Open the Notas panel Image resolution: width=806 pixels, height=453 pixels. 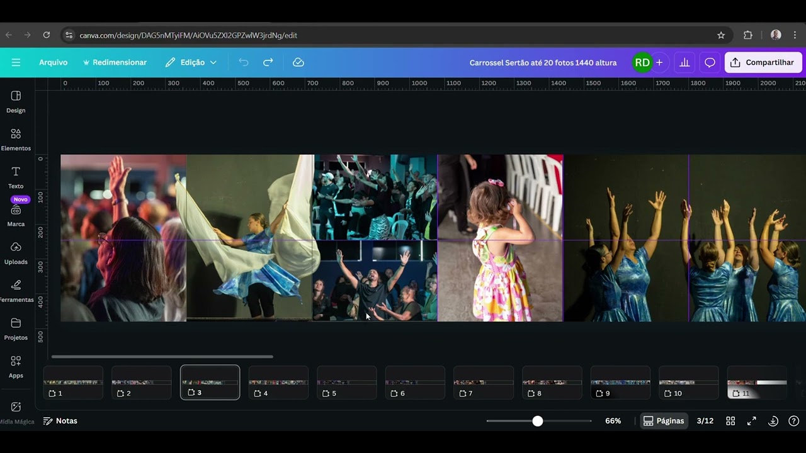[60, 421]
